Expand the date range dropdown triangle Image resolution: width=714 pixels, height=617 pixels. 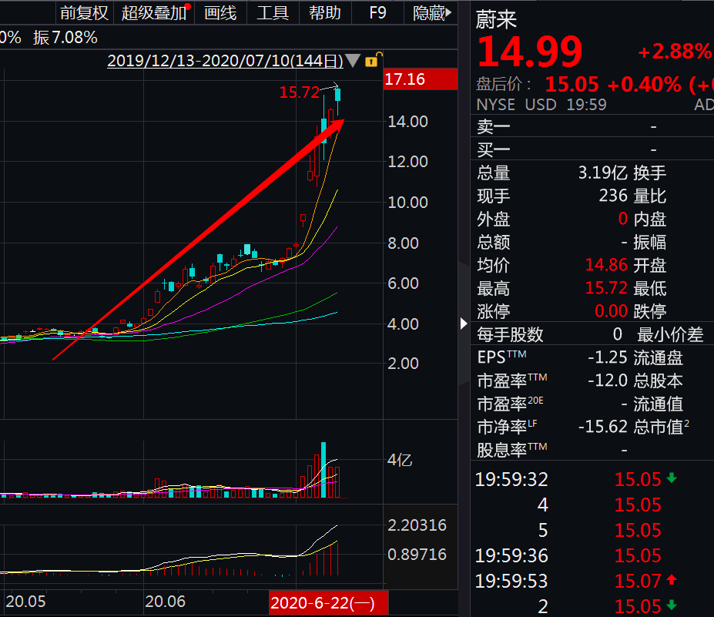click(x=353, y=61)
